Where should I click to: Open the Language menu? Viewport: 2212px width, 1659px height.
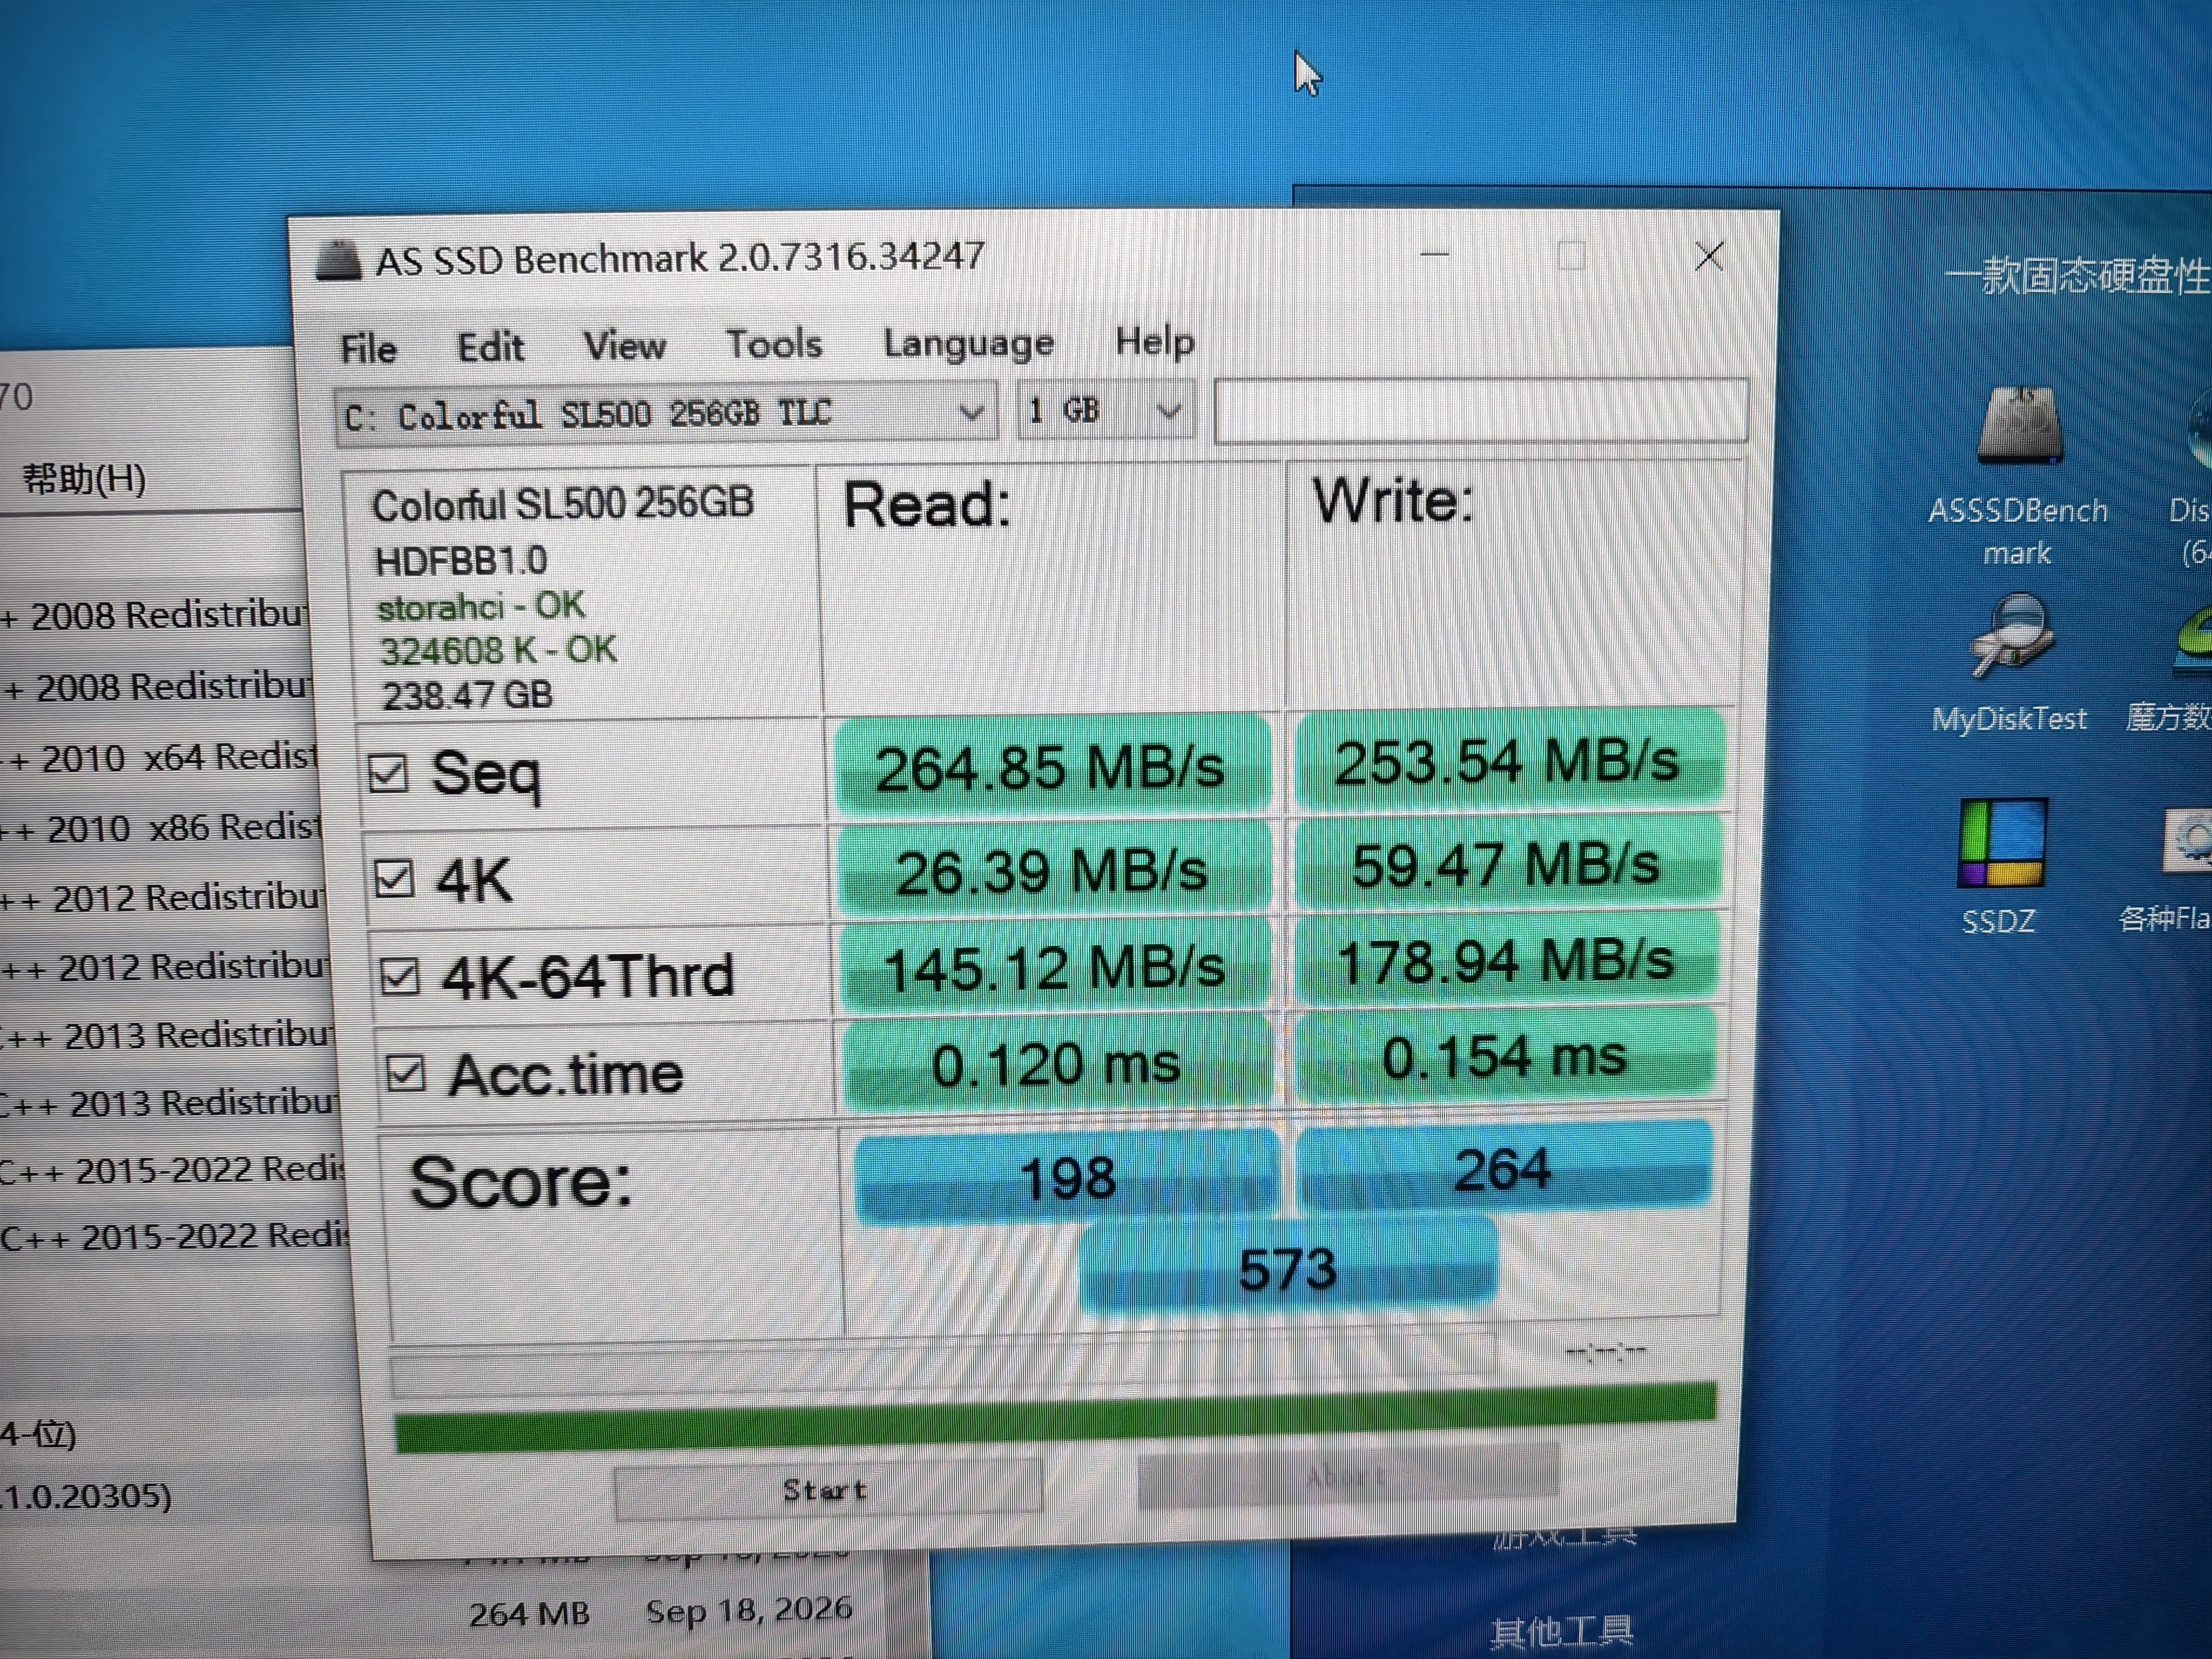click(x=968, y=343)
